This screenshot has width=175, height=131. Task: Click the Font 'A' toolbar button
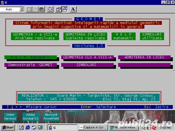[x=73, y=9]
